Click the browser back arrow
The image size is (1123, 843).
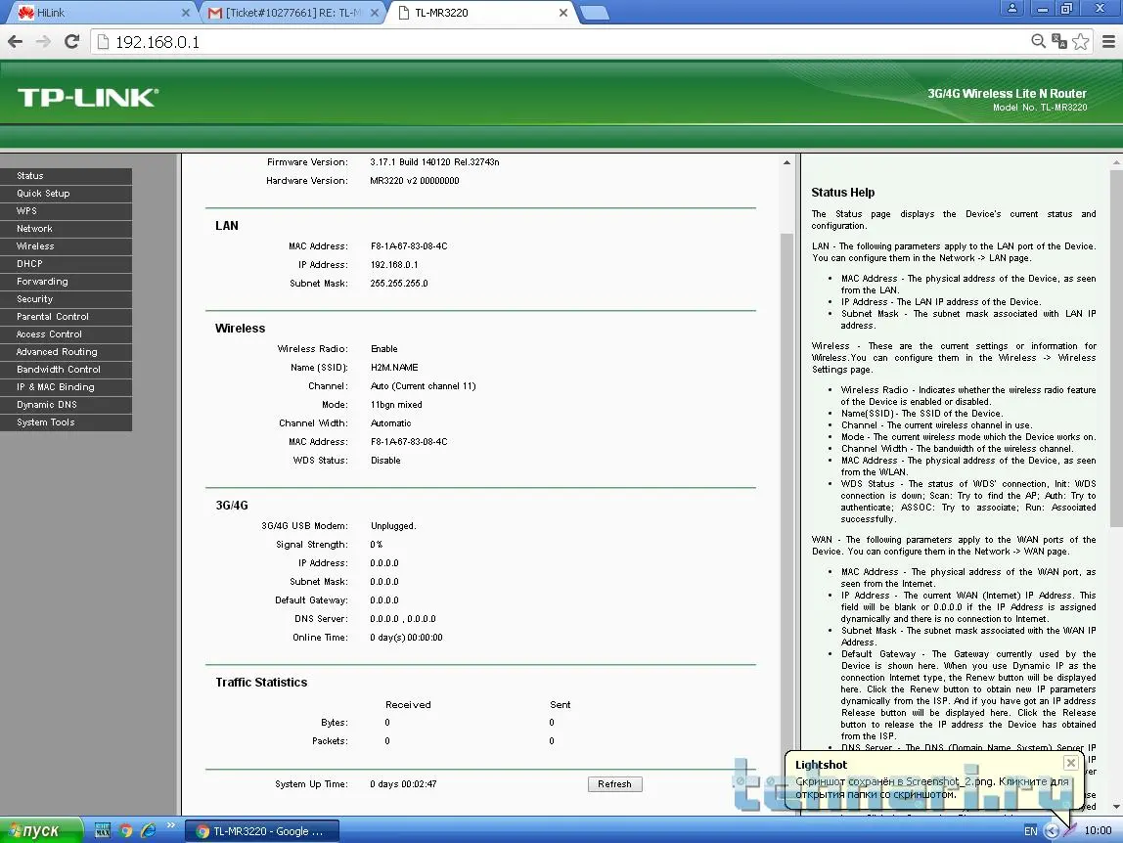[x=15, y=42]
